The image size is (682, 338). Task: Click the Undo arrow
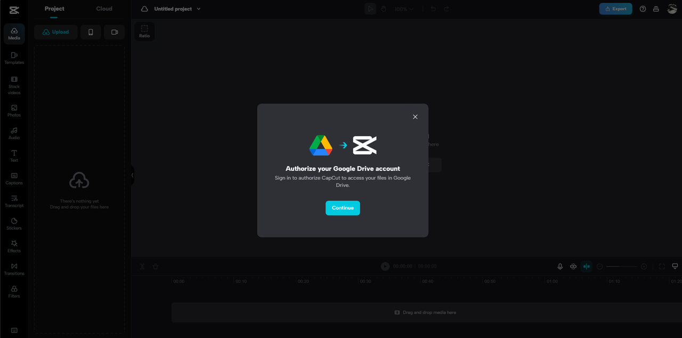[433, 9]
